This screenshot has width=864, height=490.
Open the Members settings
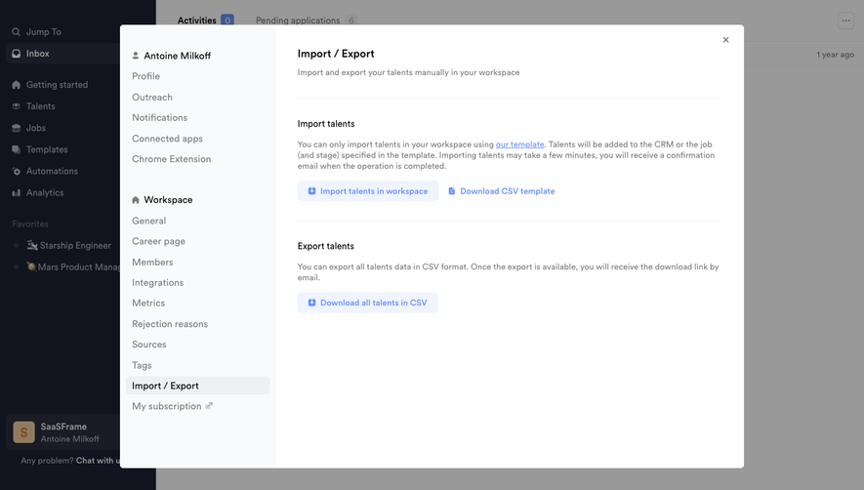[x=152, y=262]
